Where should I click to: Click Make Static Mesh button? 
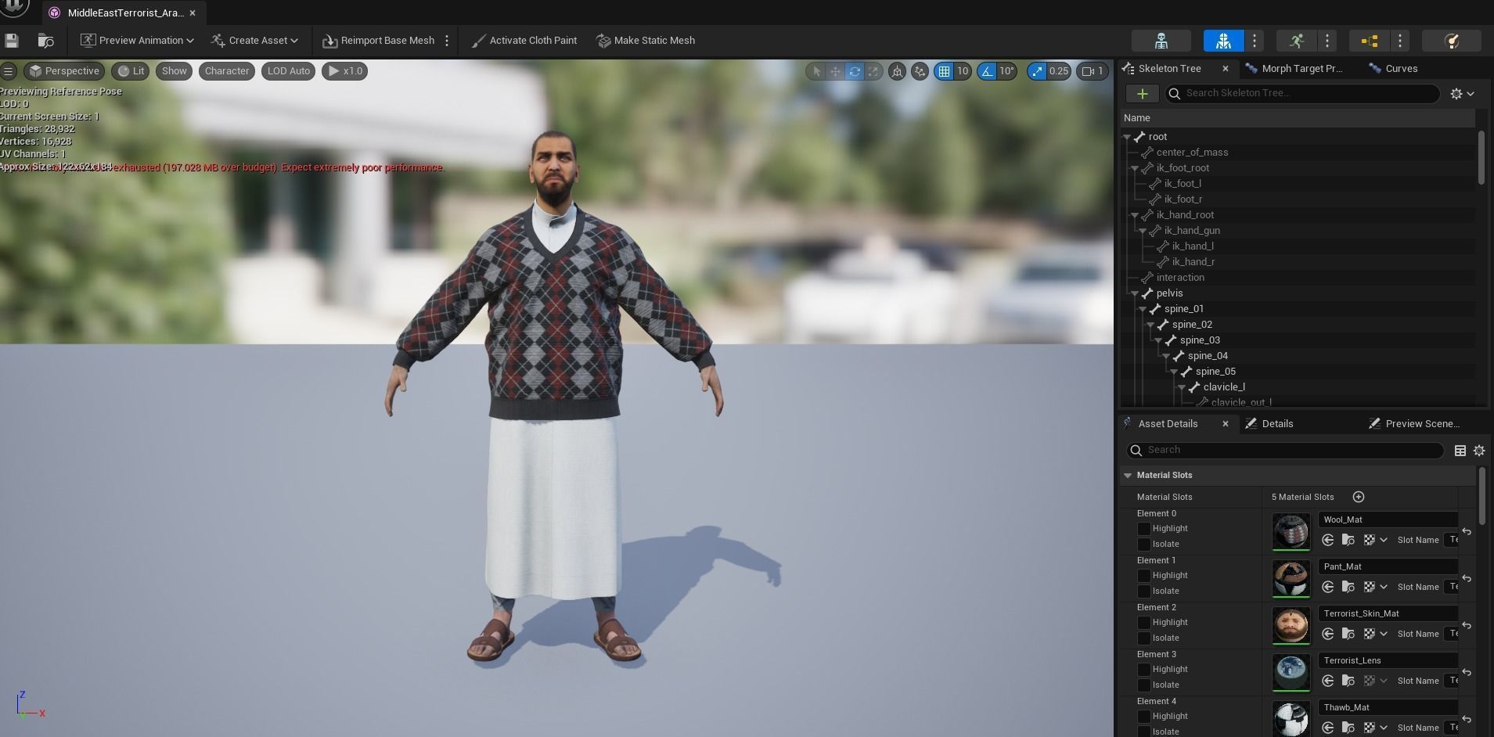point(646,40)
